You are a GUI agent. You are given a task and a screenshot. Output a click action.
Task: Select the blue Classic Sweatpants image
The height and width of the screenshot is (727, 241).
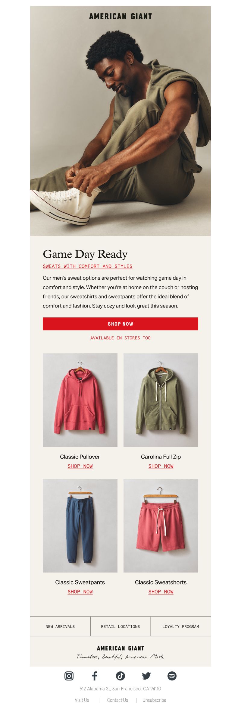point(80,526)
